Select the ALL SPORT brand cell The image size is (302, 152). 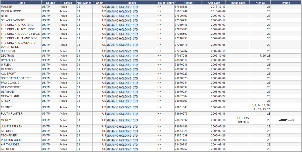(x=21, y=74)
